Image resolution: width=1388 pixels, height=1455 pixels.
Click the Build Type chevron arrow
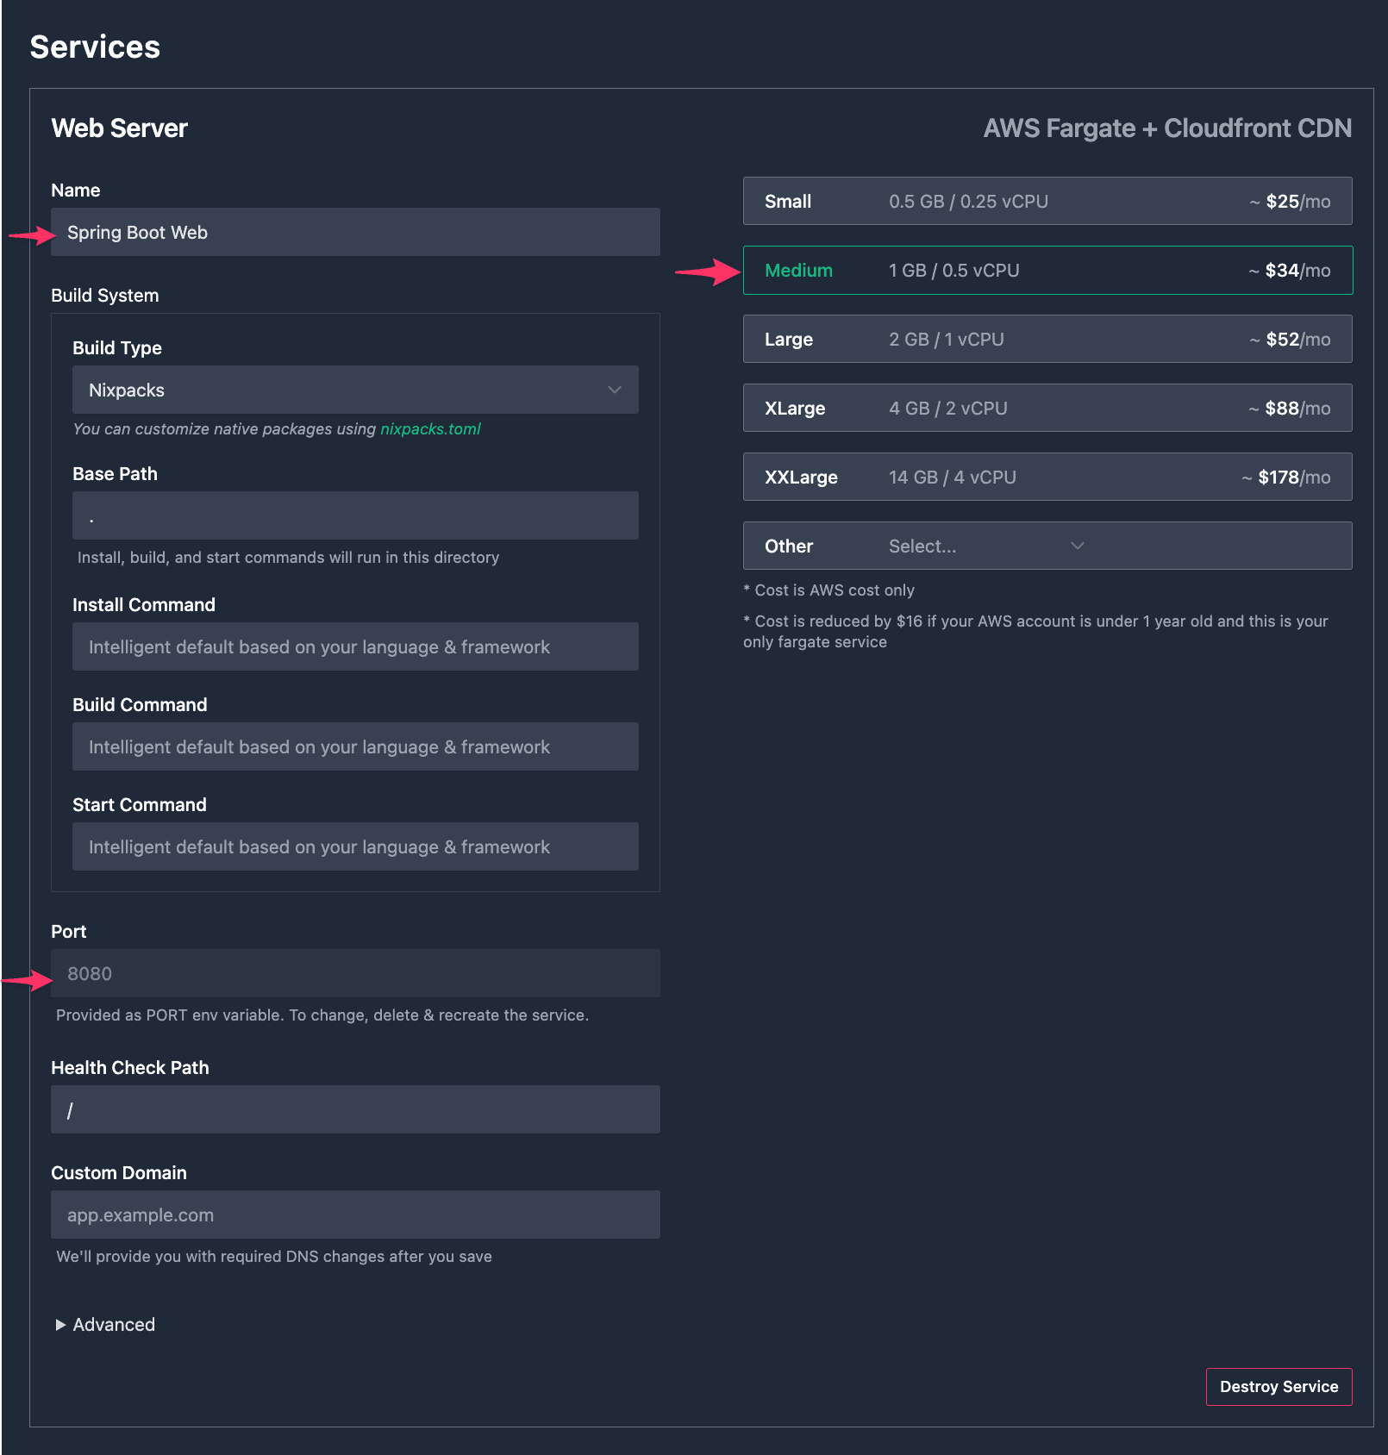[x=615, y=390]
